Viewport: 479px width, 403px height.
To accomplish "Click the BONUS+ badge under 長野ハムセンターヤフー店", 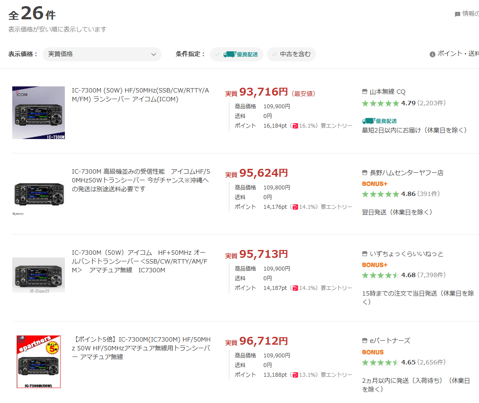I will pyautogui.click(x=375, y=184).
